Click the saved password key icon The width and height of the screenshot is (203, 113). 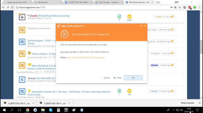tap(172, 8)
